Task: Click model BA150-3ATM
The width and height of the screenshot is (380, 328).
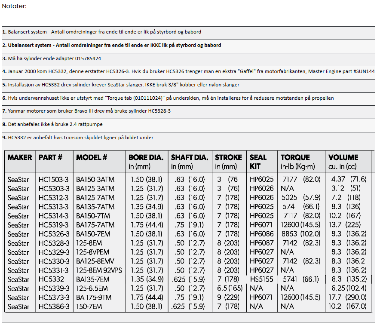Action: (95, 180)
